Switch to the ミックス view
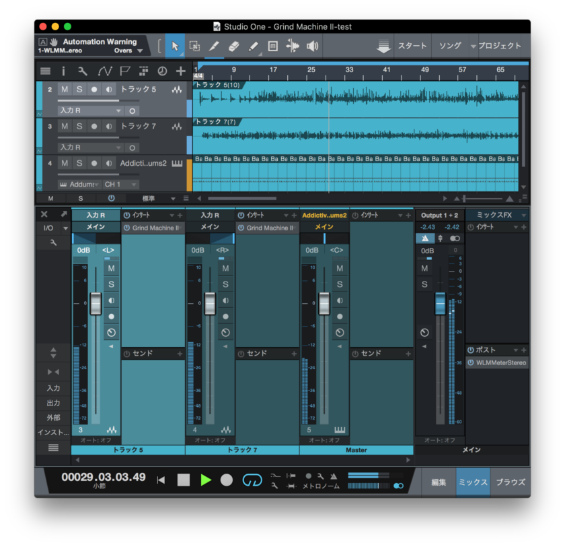 point(473,482)
